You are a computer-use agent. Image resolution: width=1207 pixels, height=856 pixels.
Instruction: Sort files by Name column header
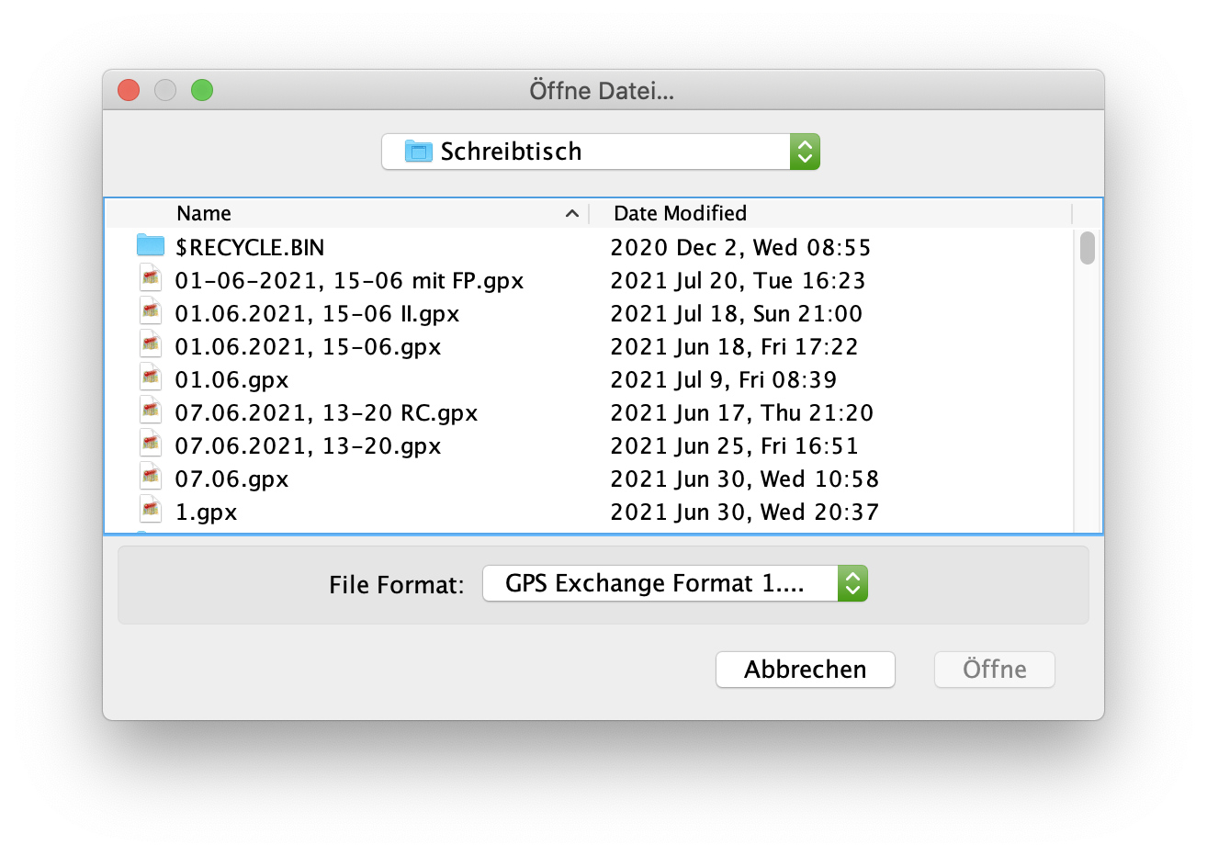[x=204, y=213]
